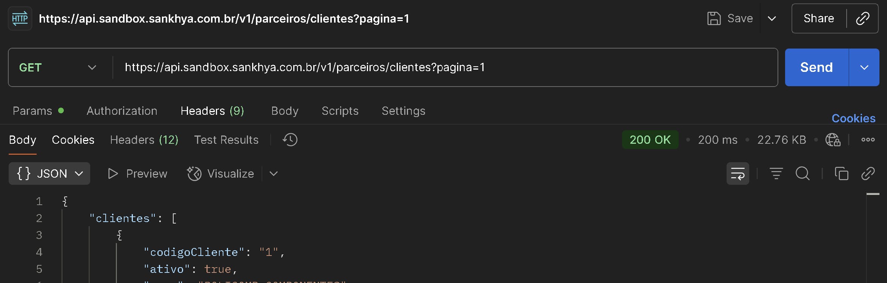Expand the Save options chevron
Viewport: 887px width, 283px height.
772,18
